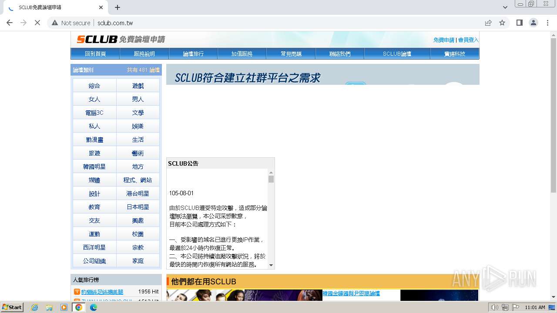Select the 西洋明星 forum category
Viewport: 557px width, 313px height.
(x=94, y=248)
